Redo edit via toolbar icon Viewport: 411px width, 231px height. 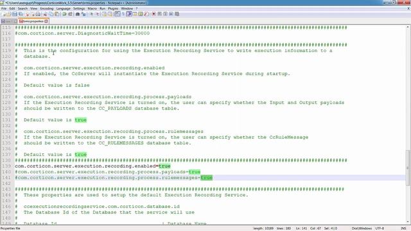click(70, 14)
